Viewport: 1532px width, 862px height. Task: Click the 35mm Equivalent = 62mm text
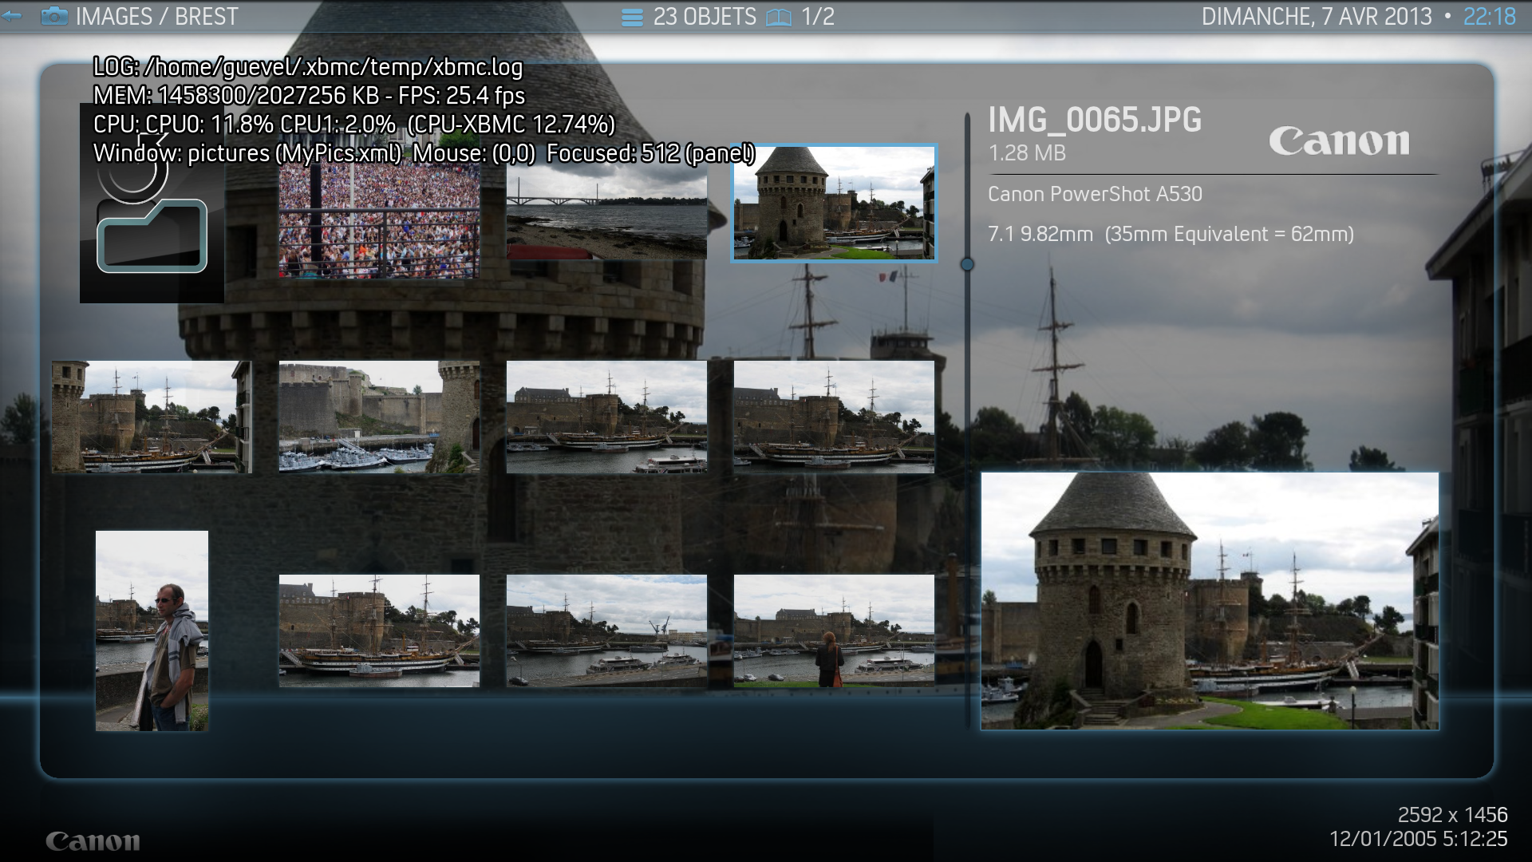[x=1229, y=235]
